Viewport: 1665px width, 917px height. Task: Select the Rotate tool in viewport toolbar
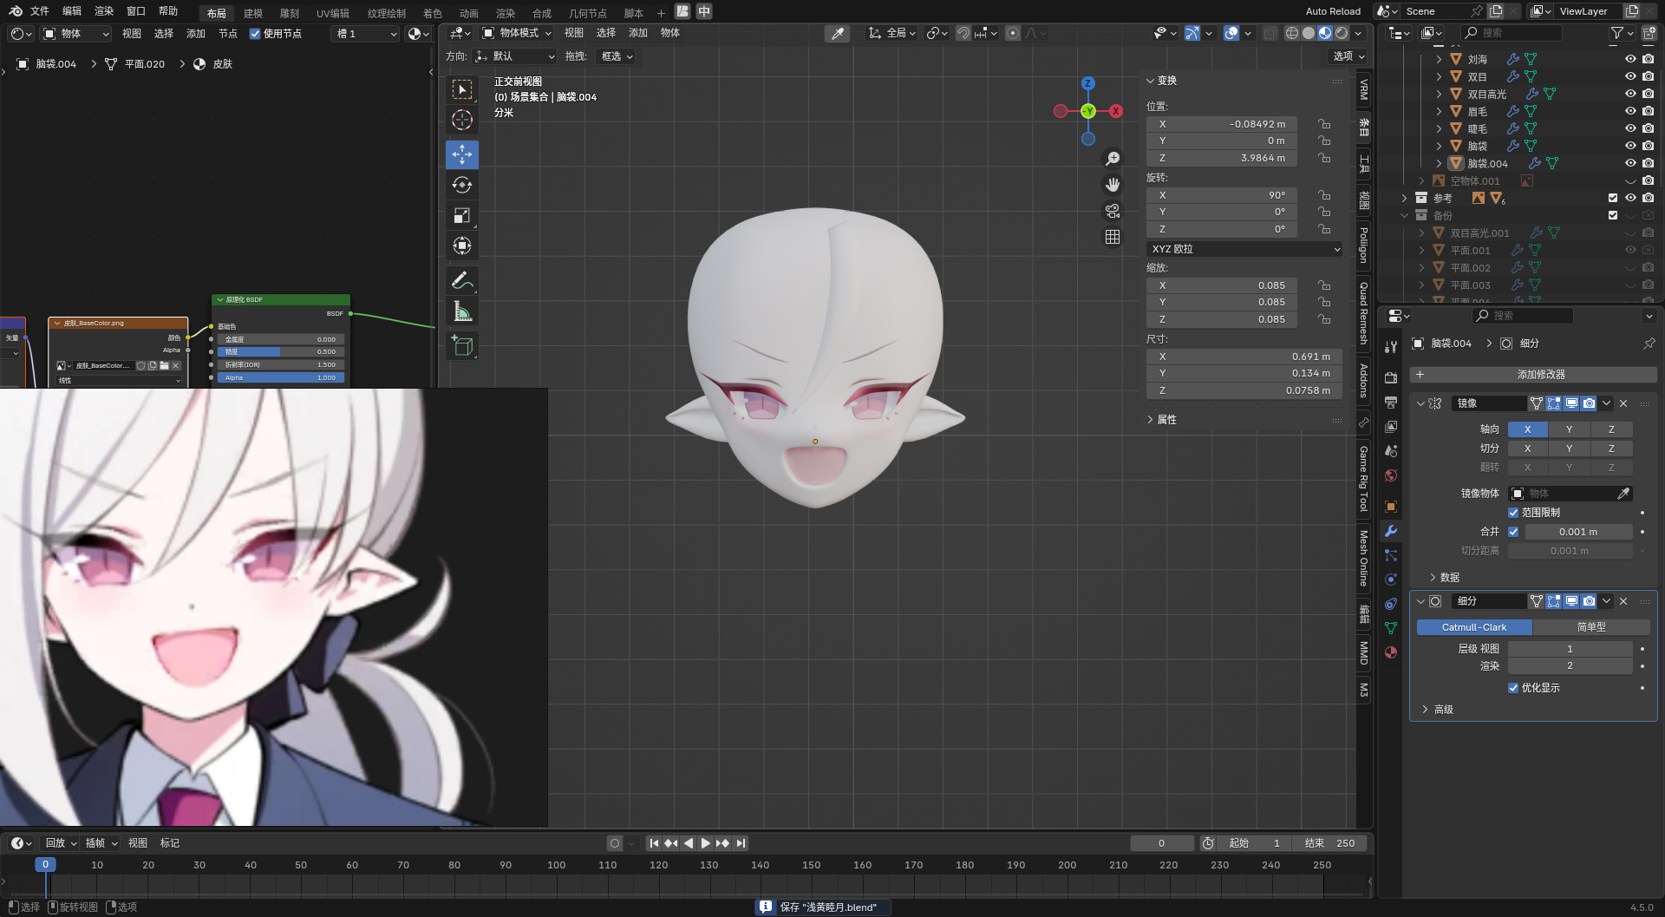[462, 185]
